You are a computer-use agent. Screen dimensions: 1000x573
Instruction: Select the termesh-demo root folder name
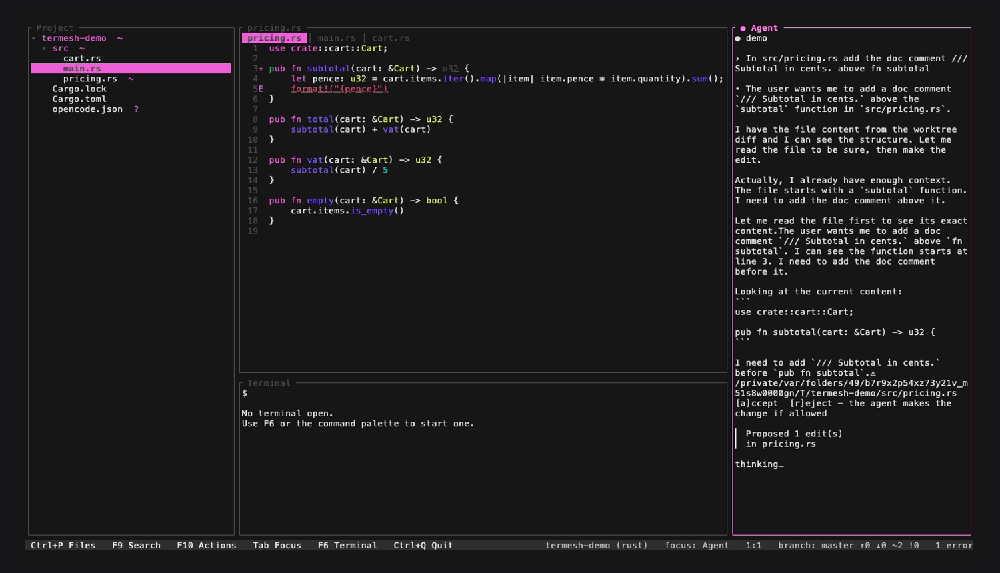click(74, 39)
